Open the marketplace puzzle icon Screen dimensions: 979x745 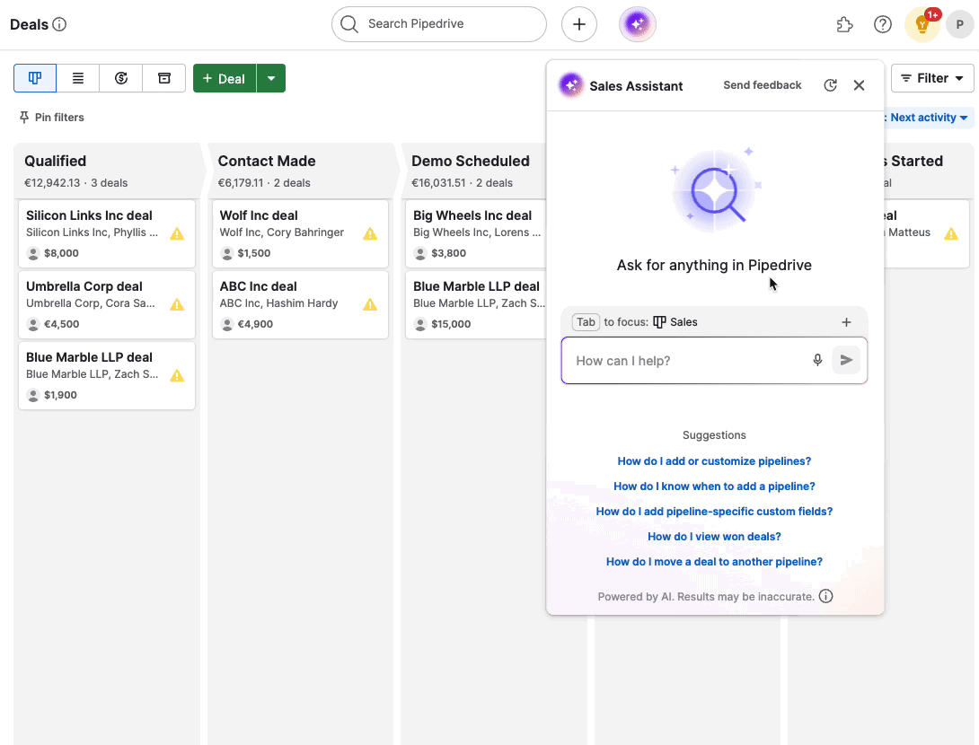point(844,24)
